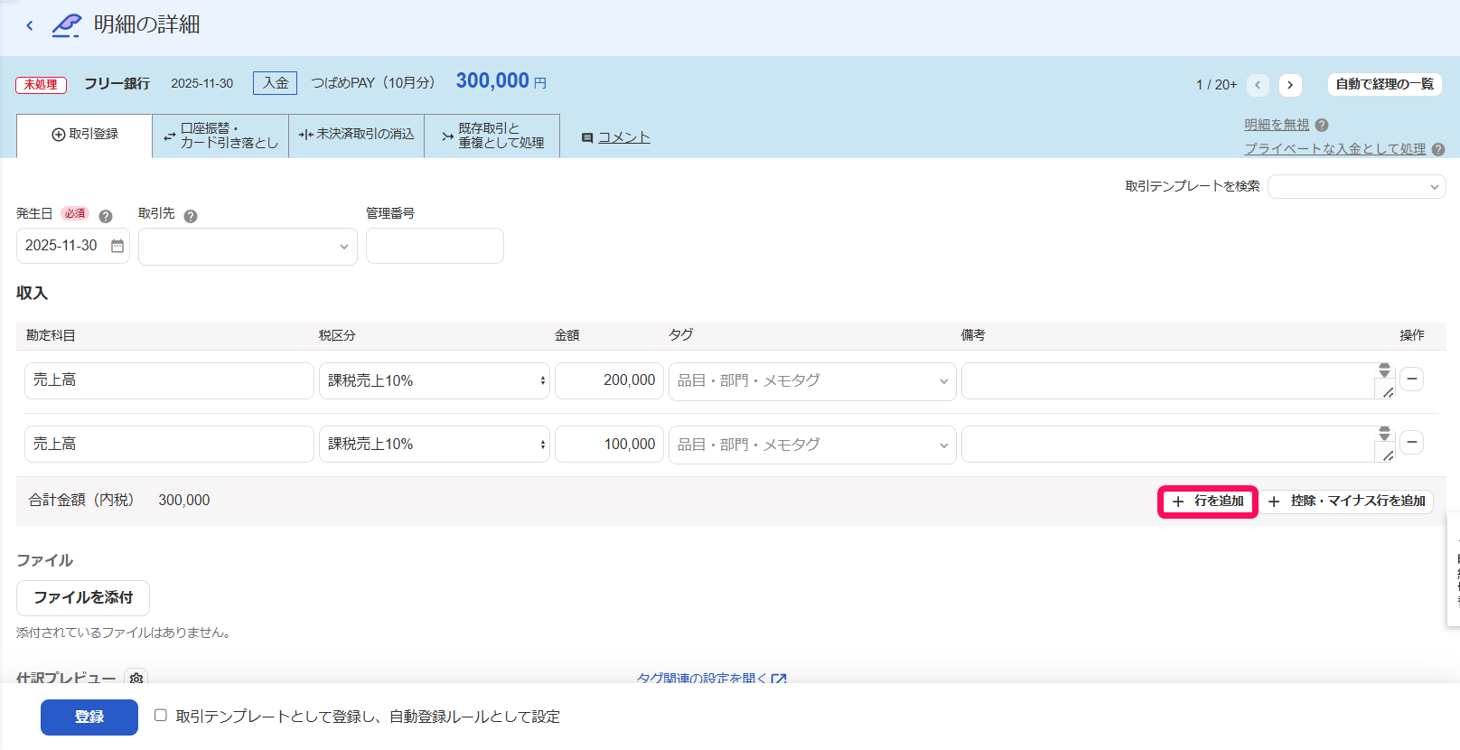Go to next statement arrow
The height and width of the screenshot is (750, 1460).
pos(1290,85)
